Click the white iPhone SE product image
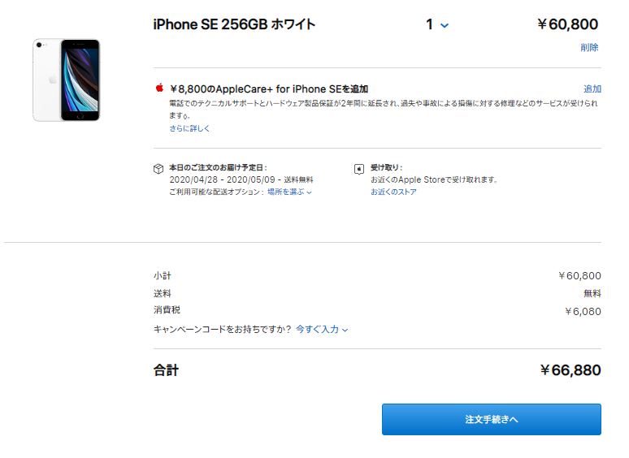This screenshot has height=458, width=629. (x=66, y=80)
